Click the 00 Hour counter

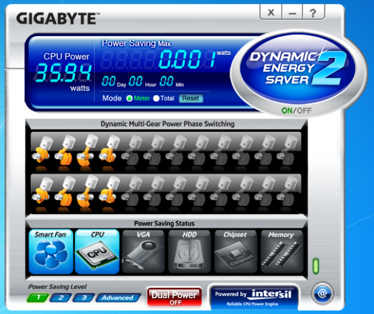[136, 81]
